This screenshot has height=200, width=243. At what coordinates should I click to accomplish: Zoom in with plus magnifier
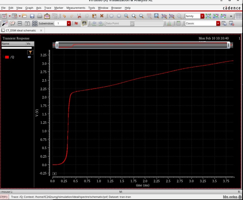(134, 16)
